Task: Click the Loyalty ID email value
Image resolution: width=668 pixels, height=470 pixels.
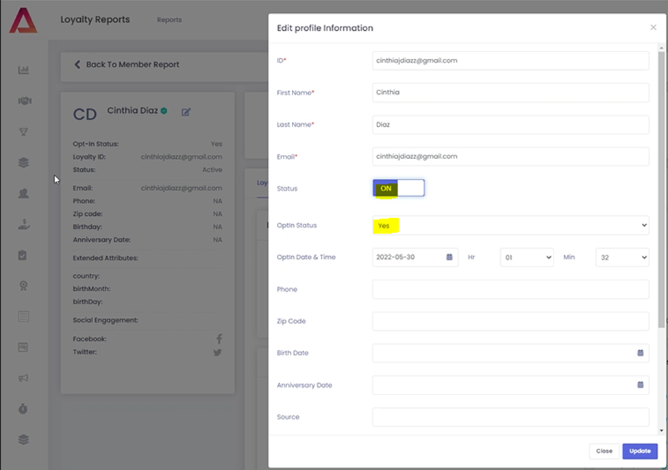Action: pyautogui.click(x=182, y=157)
